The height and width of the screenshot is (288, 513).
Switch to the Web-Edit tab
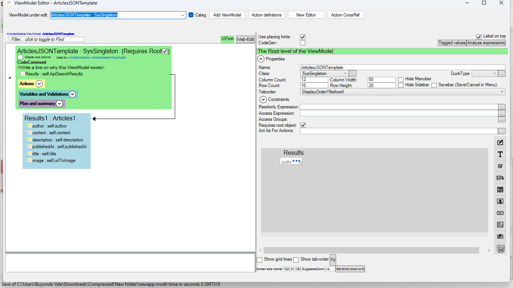point(245,39)
